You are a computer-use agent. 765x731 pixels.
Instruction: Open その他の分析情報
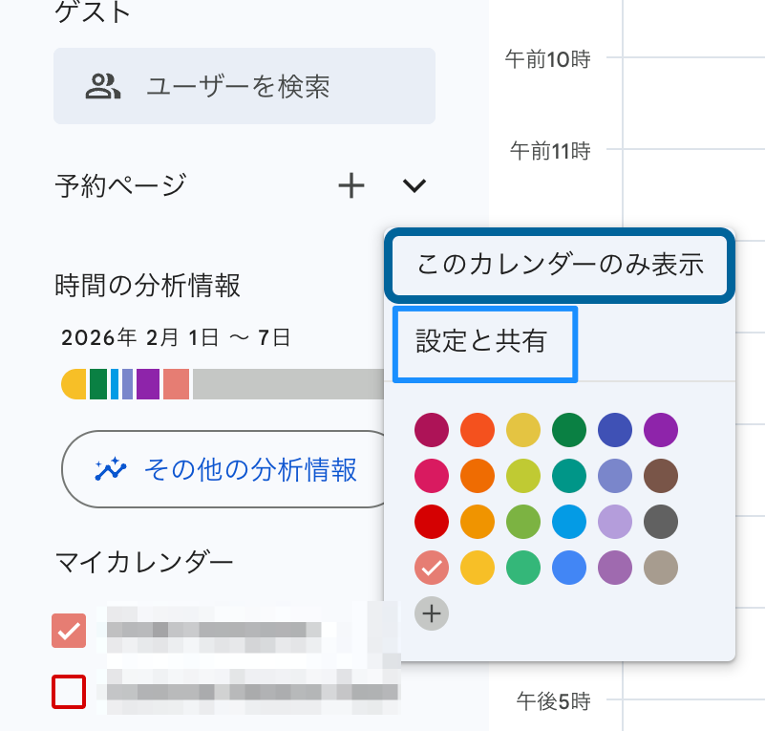(229, 469)
